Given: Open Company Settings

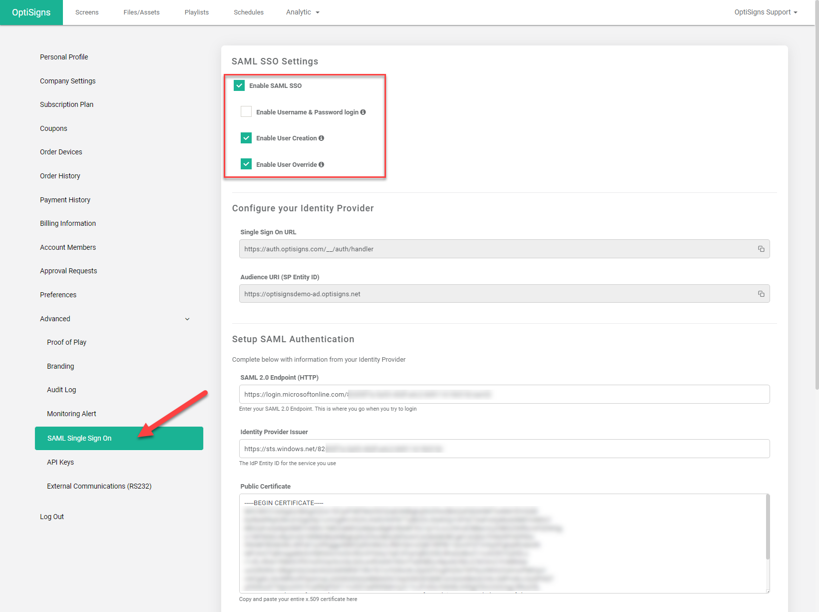Looking at the screenshot, I should [x=68, y=81].
